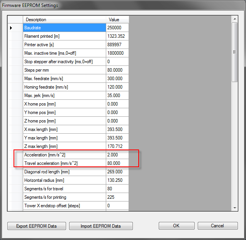Select the Horizontal radius value cell
246x240 pixels.
point(117,180)
